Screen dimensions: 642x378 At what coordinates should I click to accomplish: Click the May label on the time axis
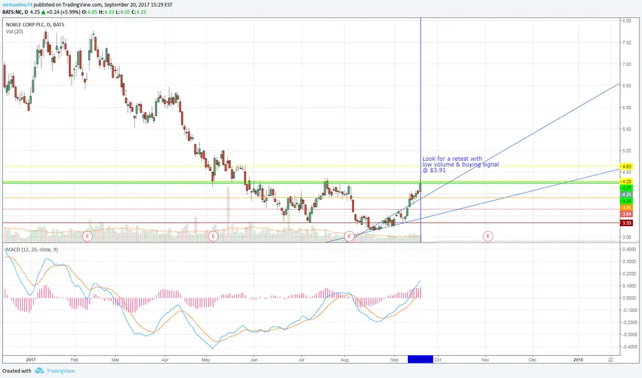point(206,360)
